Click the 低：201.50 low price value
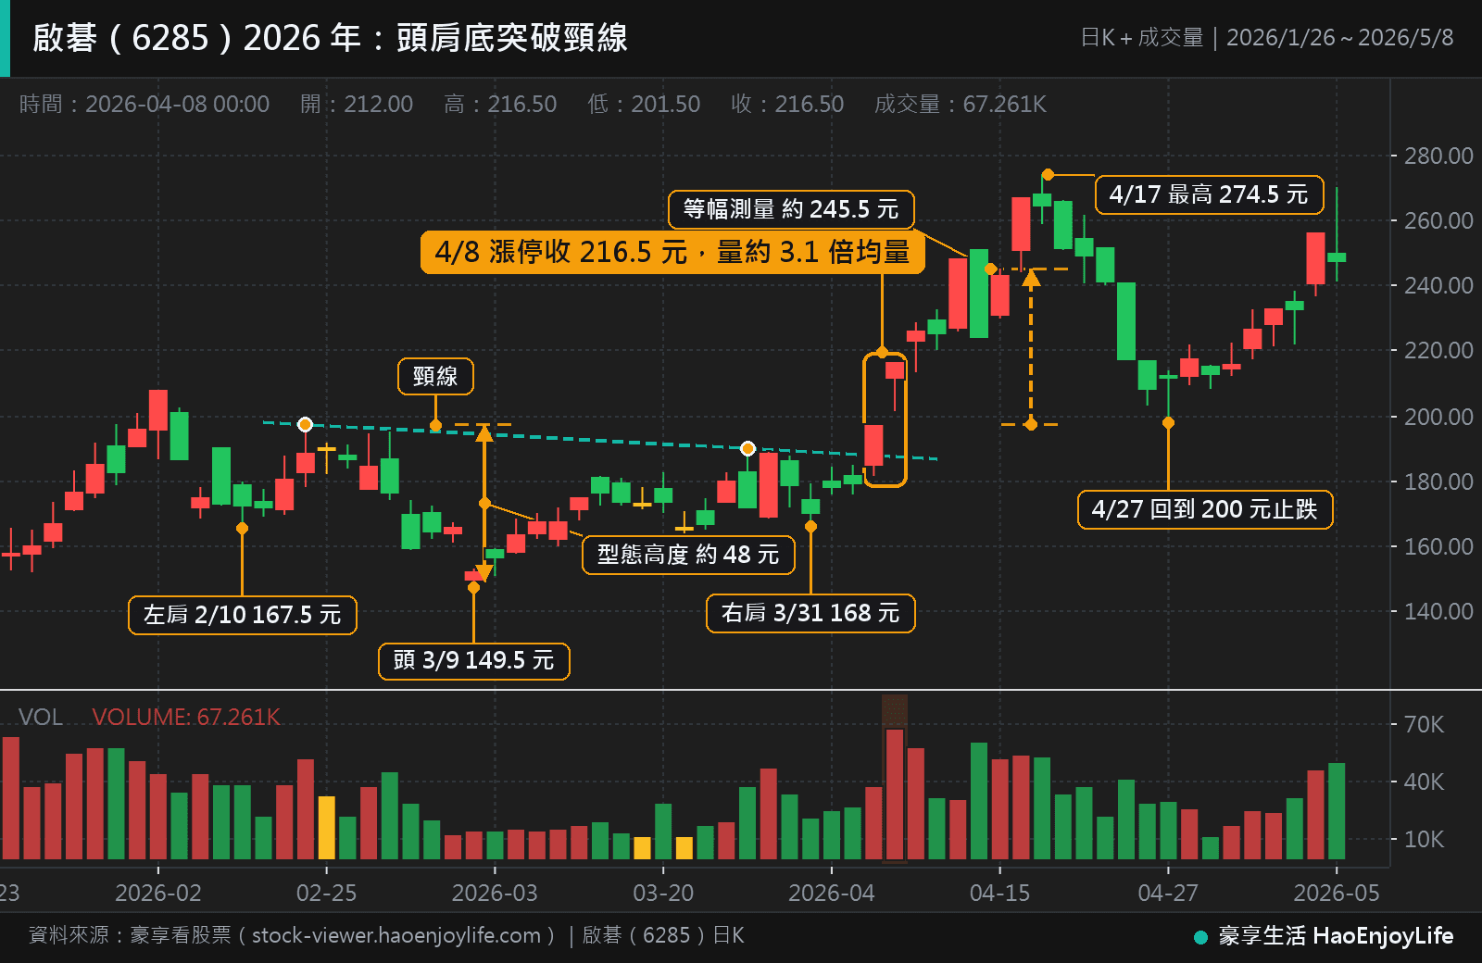The width and height of the screenshot is (1482, 963). pos(644,104)
